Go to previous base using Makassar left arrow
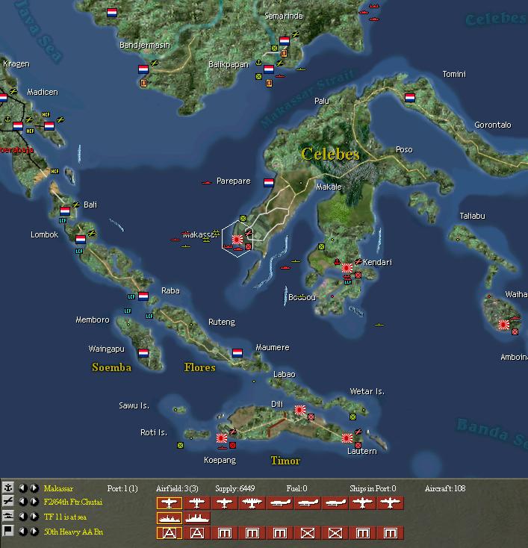Viewport: 528px width, 548px height. coord(23,488)
